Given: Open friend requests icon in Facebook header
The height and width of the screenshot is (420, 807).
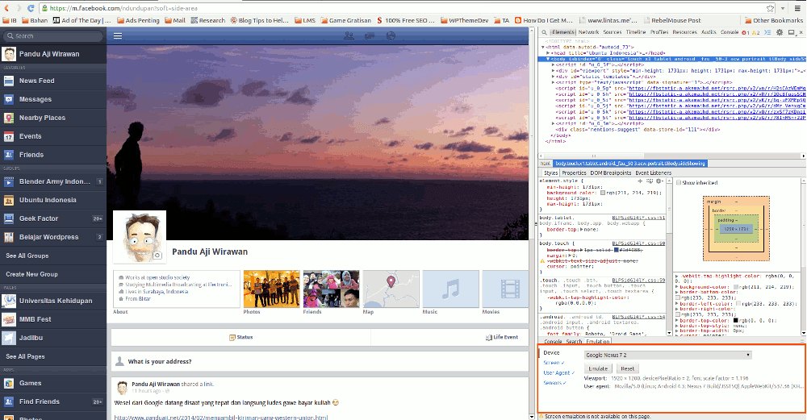Looking at the screenshot, I should click(349, 36).
